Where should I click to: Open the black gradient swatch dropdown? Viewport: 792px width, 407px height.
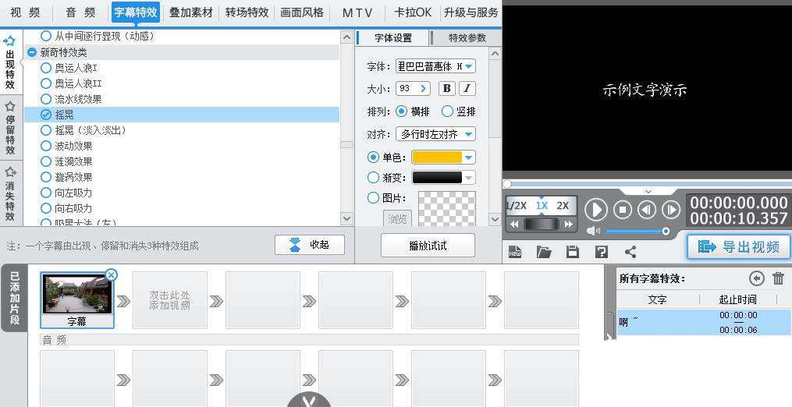point(469,178)
